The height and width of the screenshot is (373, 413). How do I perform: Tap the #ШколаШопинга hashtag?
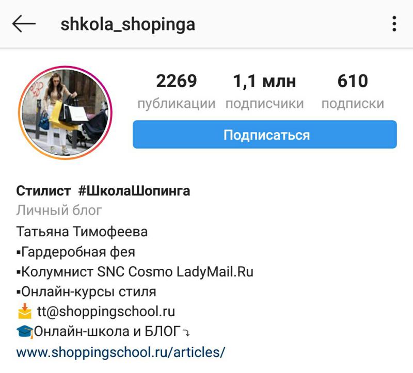point(134,191)
